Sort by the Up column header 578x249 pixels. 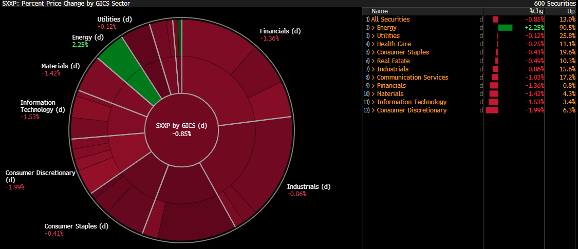(x=571, y=11)
